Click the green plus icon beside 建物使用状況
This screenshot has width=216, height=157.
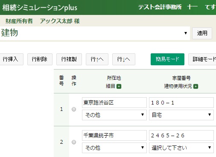point(196,86)
